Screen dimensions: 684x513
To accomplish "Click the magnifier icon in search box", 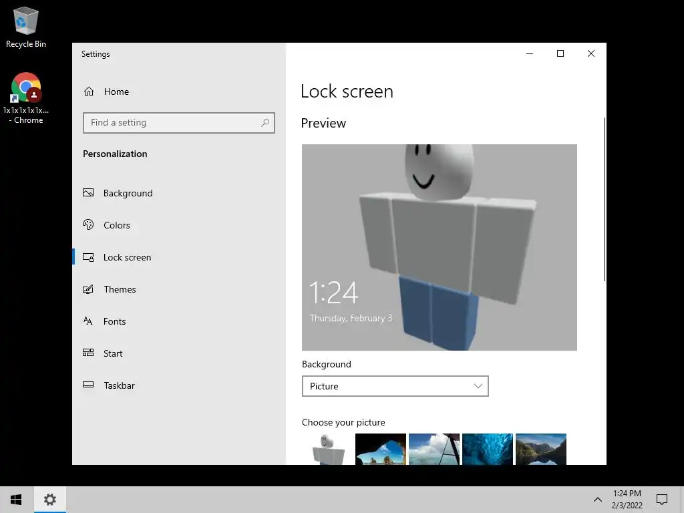I will pos(265,123).
